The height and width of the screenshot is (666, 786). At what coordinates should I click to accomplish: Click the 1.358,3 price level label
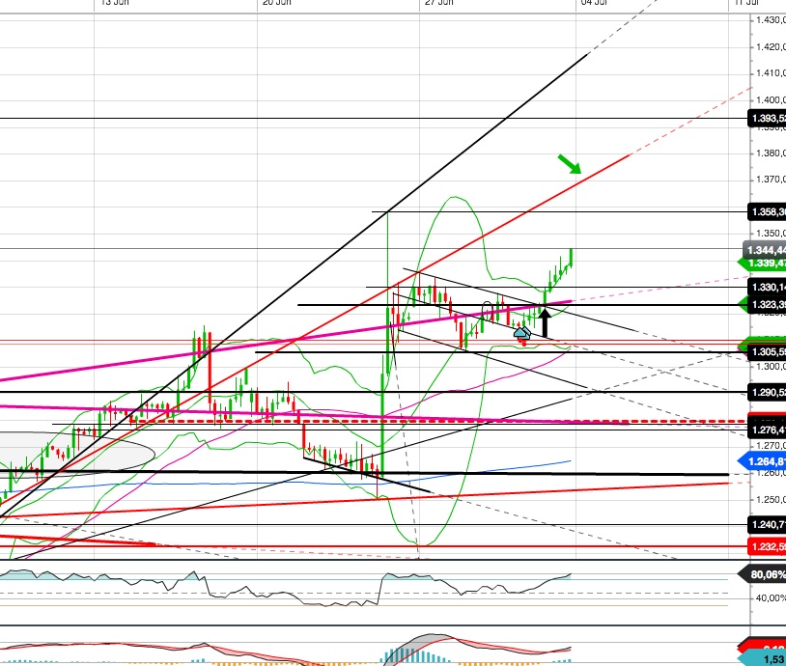pyautogui.click(x=767, y=212)
